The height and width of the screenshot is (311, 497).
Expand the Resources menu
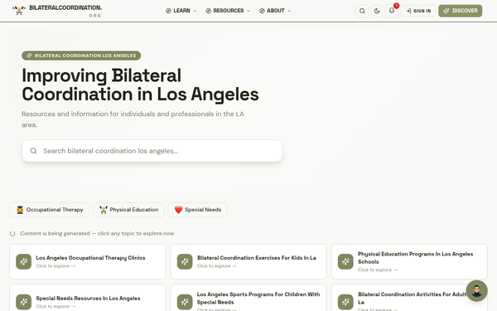[x=228, y=11]
